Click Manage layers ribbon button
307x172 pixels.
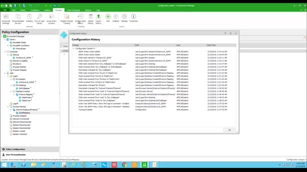(124, 18)
